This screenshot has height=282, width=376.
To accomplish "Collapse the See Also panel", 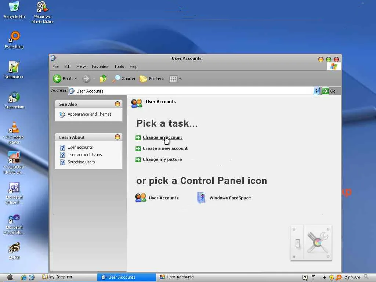I will pos(117,104).
